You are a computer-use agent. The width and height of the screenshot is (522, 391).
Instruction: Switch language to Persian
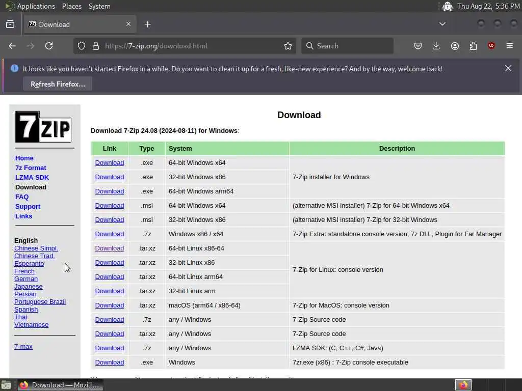click(25, 294)
